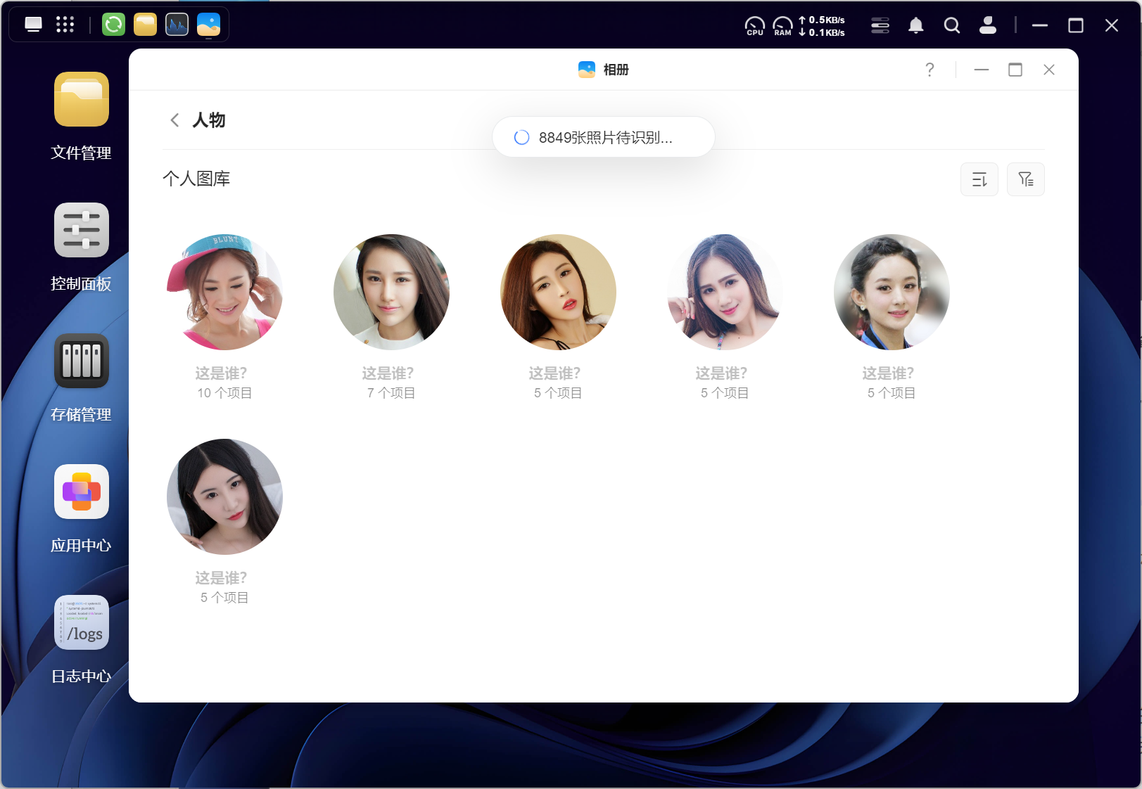Name the person with 10 个项目 via 这是谁?
The width and height of the screenshot is (1142, 789).
(221, 373)
